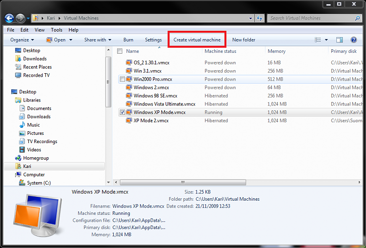The image size is (366, 248).
Task: Open virtual machine Settings
Action: pyautogui.click(x=153, y=40)
